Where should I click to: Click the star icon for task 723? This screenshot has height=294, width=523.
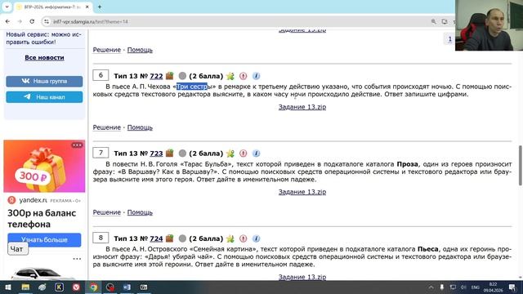pos(230,154)
